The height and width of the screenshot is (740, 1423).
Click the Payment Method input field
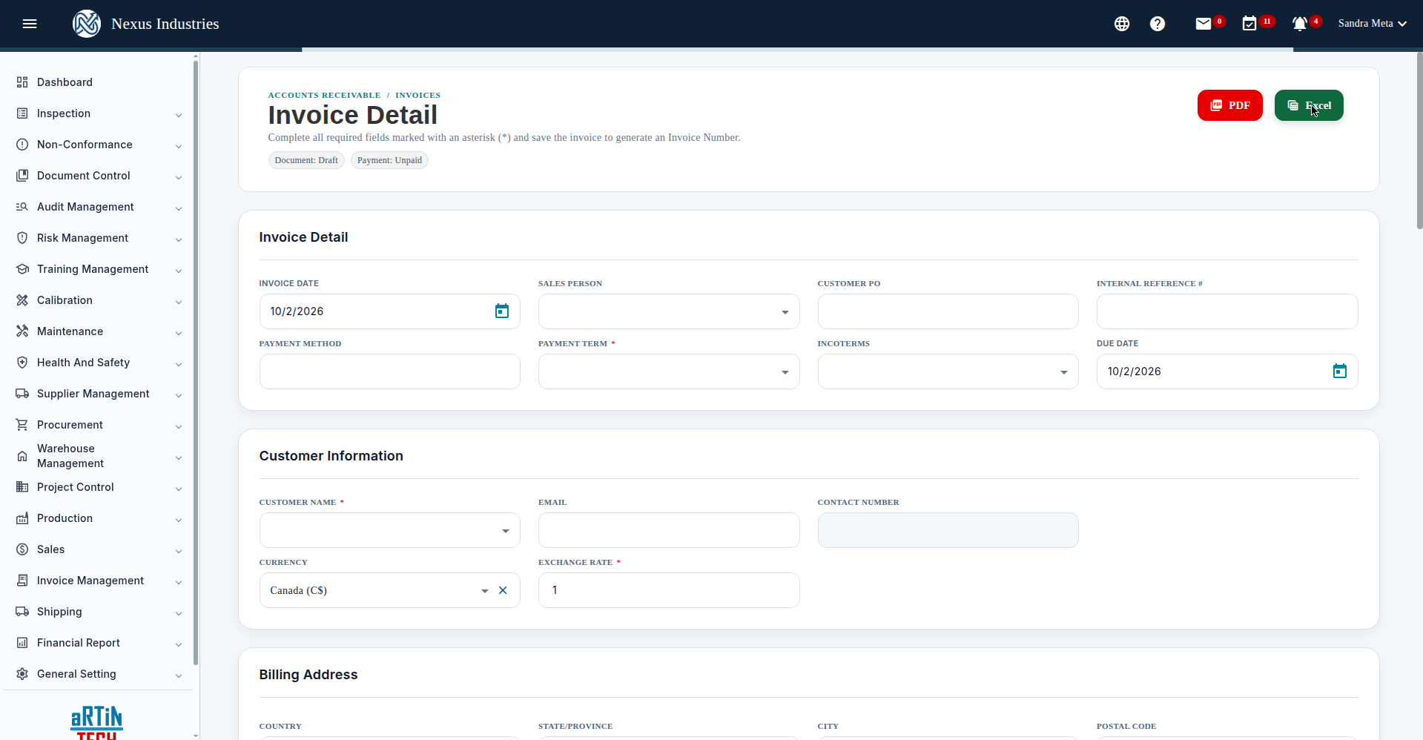click(390, 371)
